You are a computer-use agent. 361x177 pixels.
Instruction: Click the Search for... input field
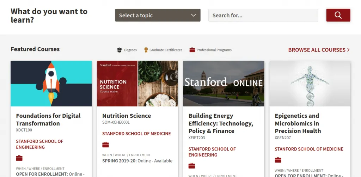(x=263, y=15)
